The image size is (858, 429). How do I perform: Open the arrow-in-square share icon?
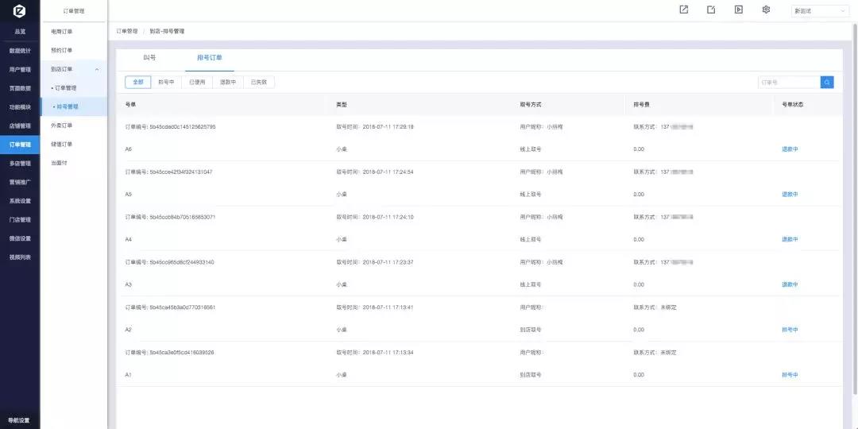(683, 10)
